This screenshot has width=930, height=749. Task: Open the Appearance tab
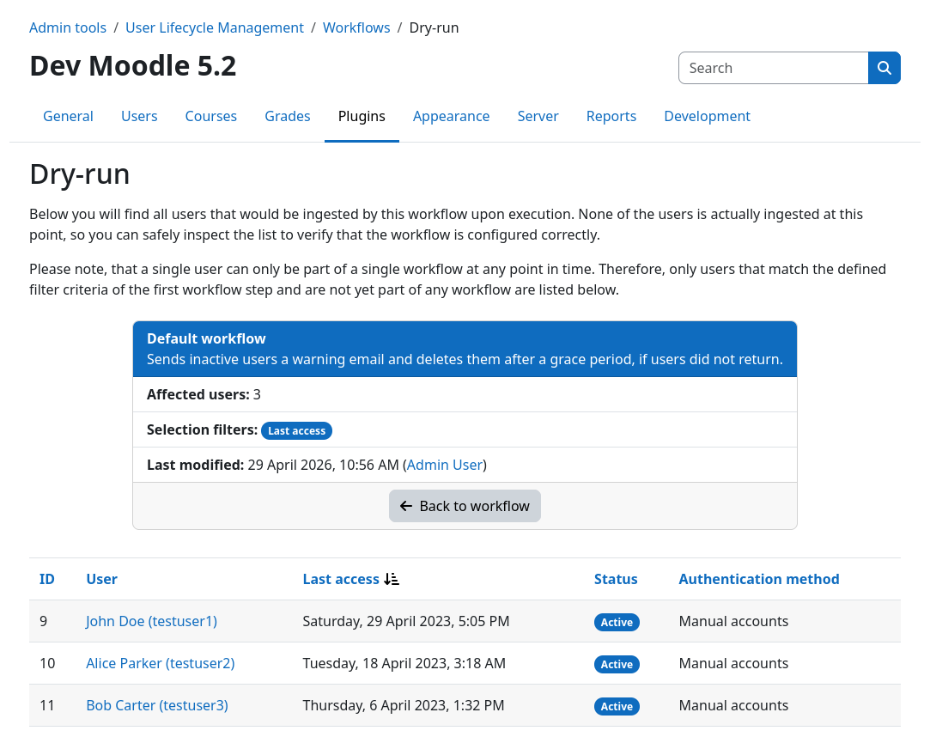[x=451, y=116]
